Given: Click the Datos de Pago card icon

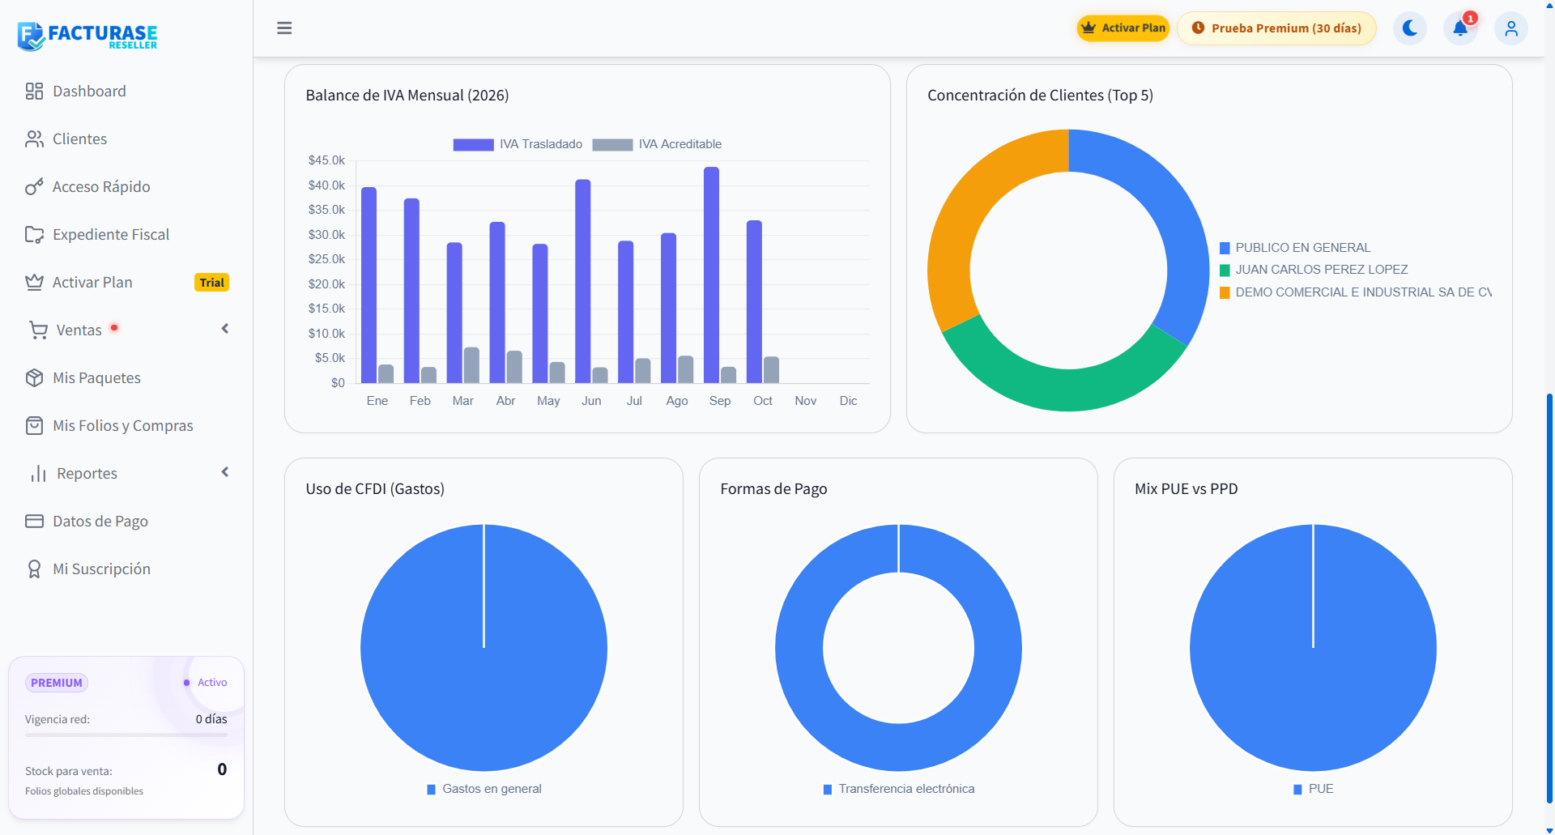Looking at the screenshot, I should [34, 522].
